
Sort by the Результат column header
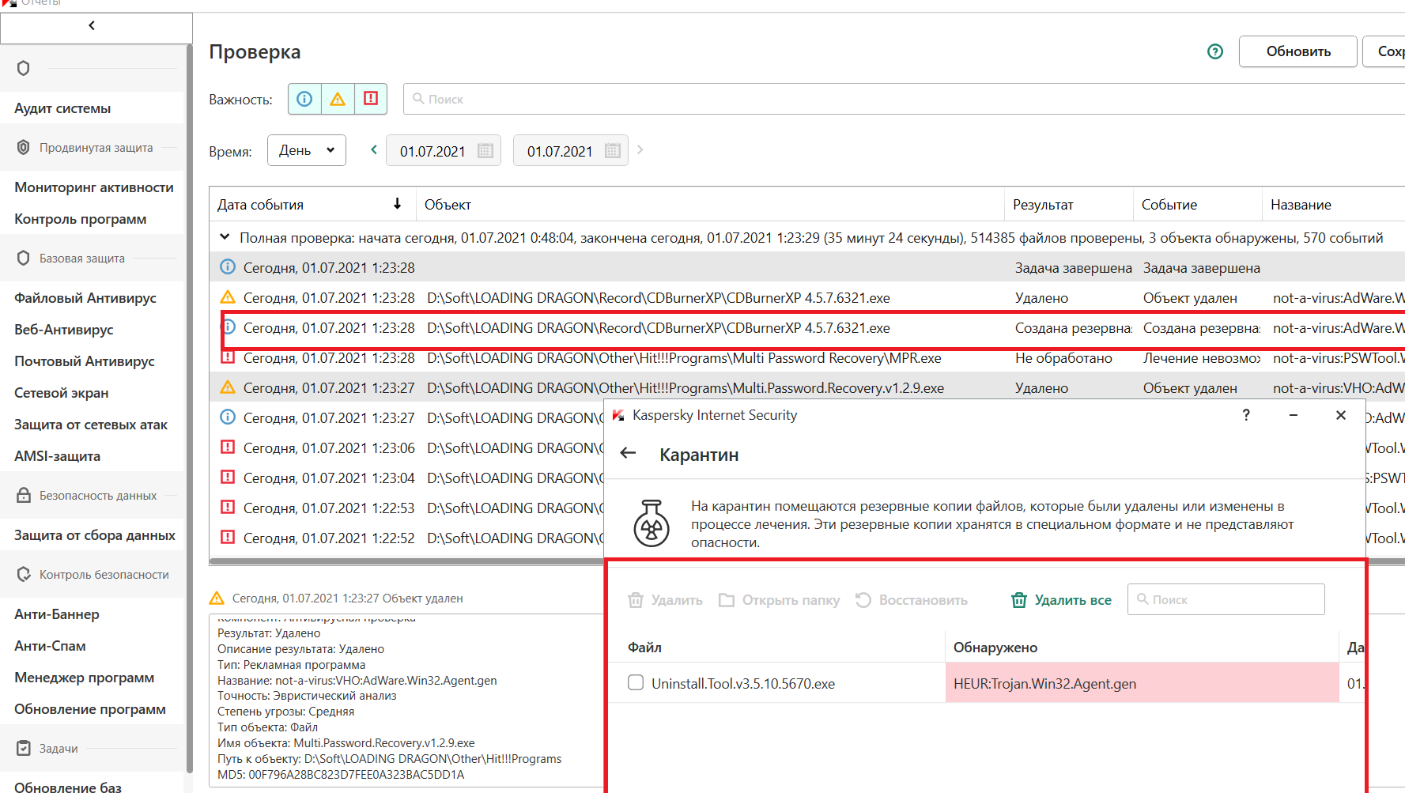click(1068, 205)
